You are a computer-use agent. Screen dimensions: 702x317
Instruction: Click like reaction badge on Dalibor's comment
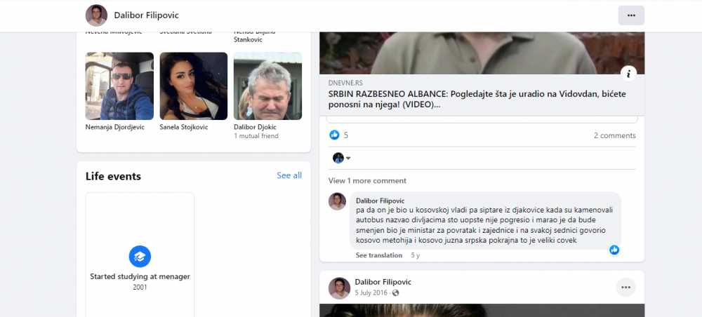pyautogui.click(x=614, y=250)
